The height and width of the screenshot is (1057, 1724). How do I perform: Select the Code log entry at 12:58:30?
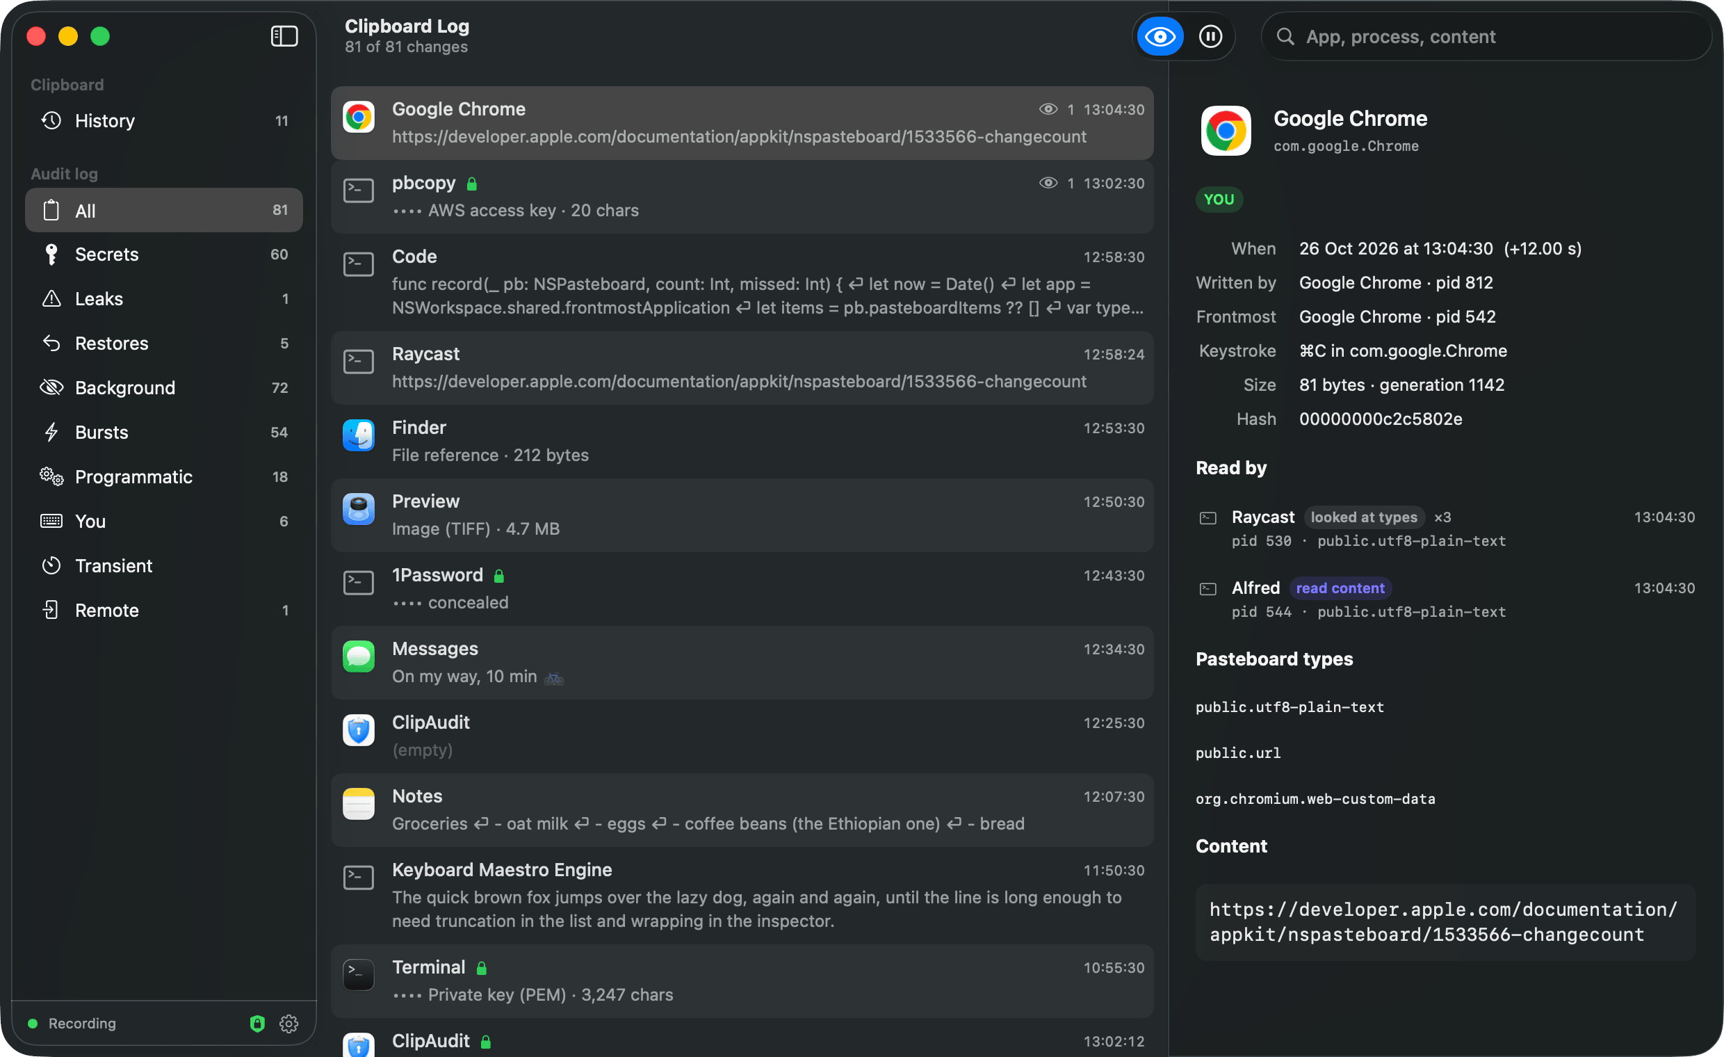coord(742,282)
